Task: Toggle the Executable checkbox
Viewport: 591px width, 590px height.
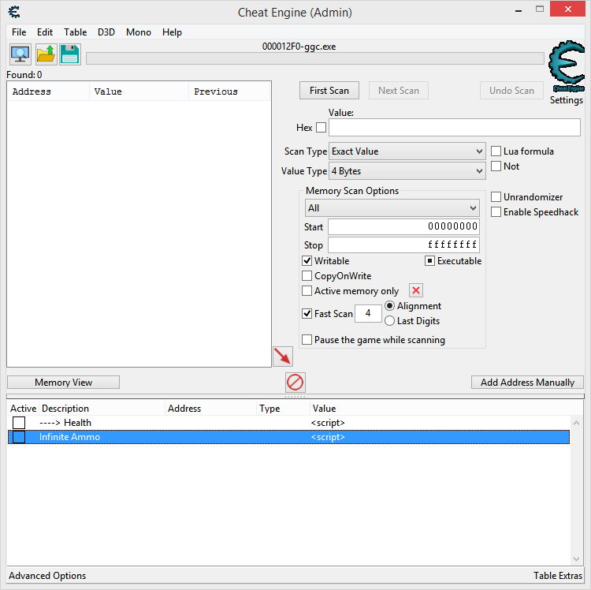Action: click(429, 260)
